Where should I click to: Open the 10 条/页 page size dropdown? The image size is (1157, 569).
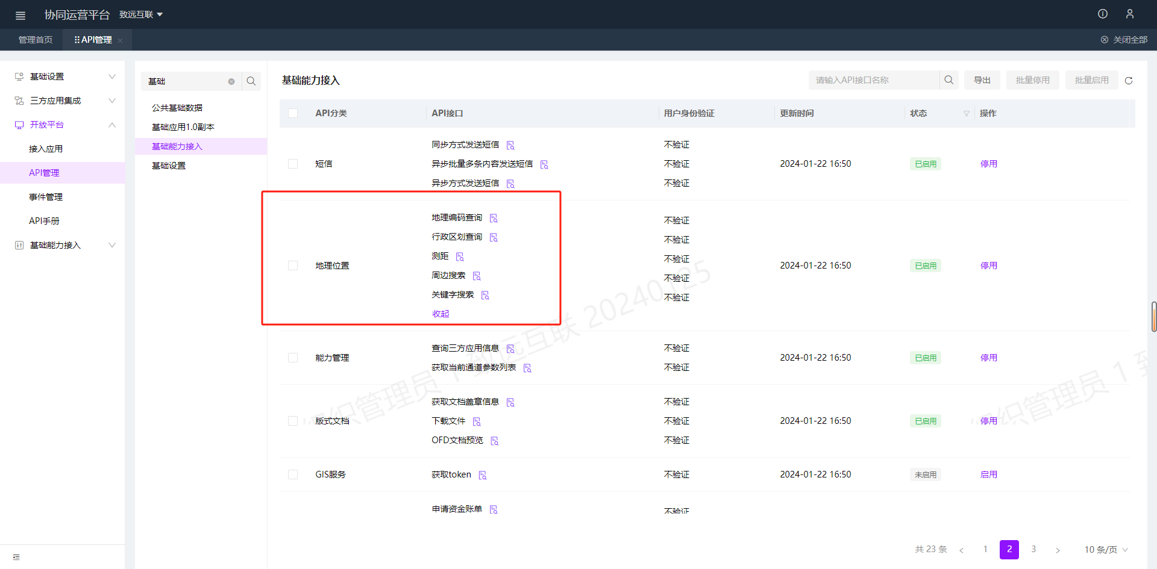tap(1105, 550)
